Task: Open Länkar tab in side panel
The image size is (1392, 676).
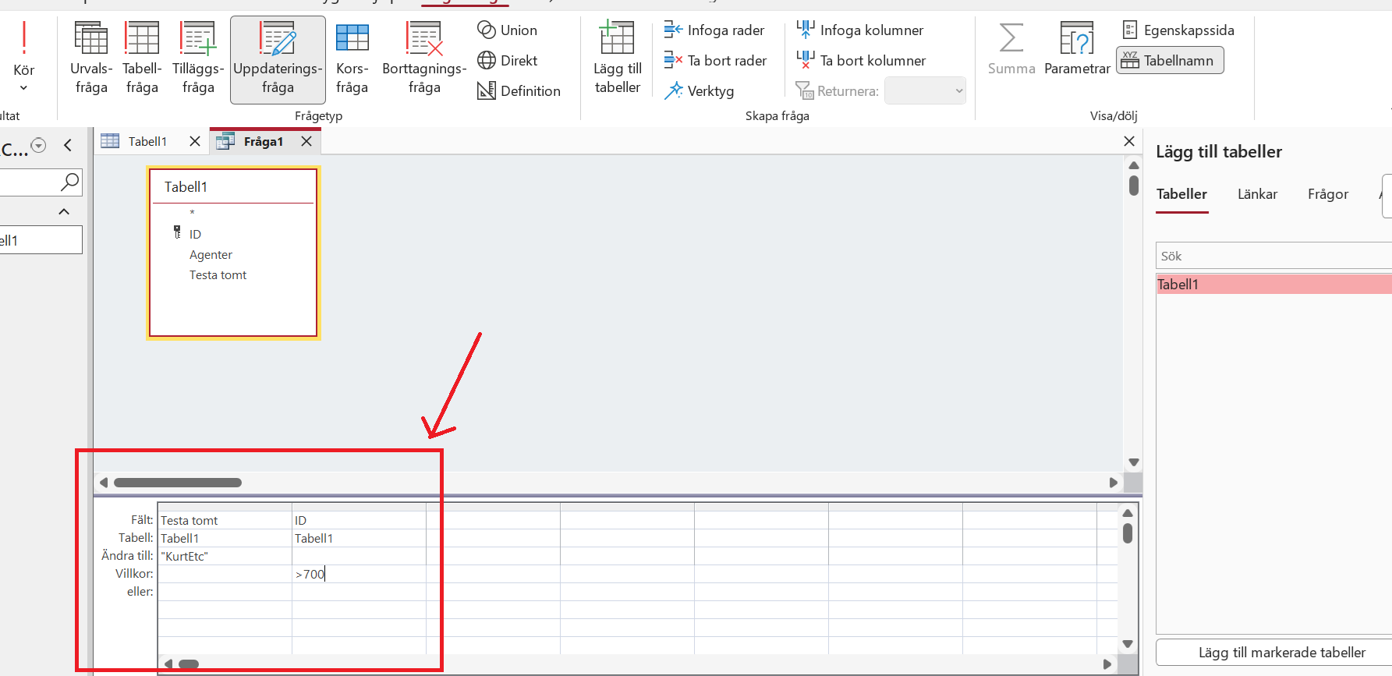Action: [x=1257, y=194]
